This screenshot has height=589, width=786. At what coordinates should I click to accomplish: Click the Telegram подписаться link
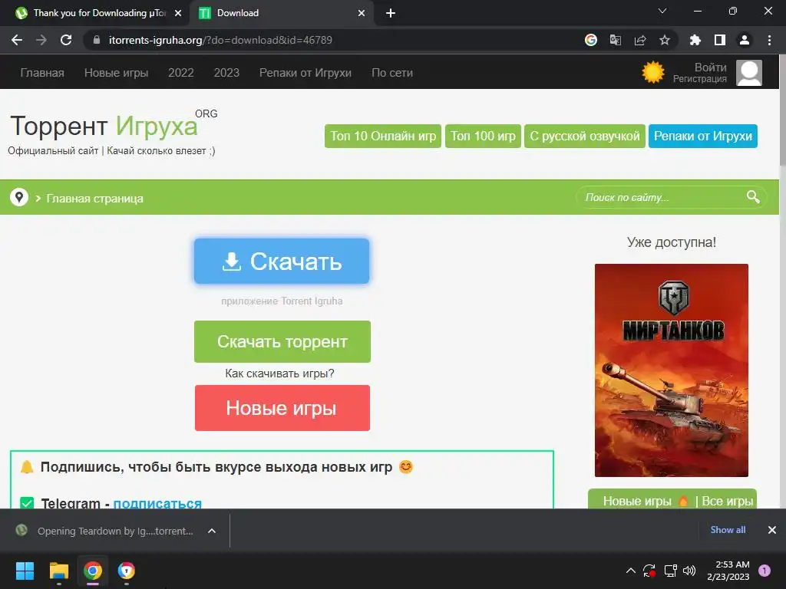(x=157, y=503)
